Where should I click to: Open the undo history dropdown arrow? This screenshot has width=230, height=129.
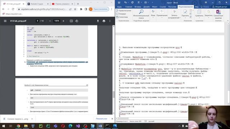tap(128, 3)
